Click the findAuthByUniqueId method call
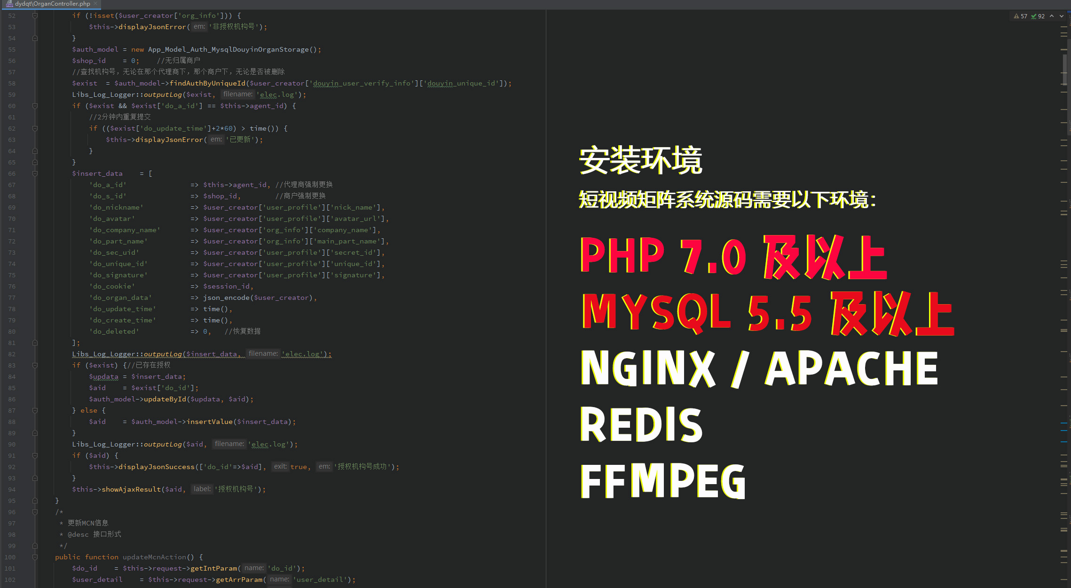This screenshot has width=1071, height=588. tap(207, 83)
